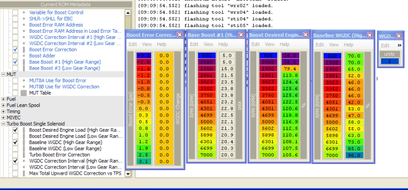Select 125.6 load cell at 3750 RPM
Viewport: 408px width, 190px height.
(x=290, y=96)
